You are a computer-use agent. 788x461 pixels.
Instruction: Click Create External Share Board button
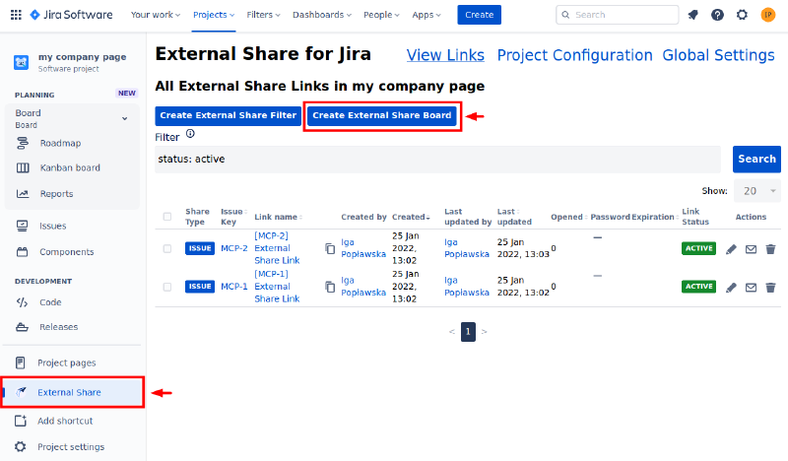click(382, 115)
